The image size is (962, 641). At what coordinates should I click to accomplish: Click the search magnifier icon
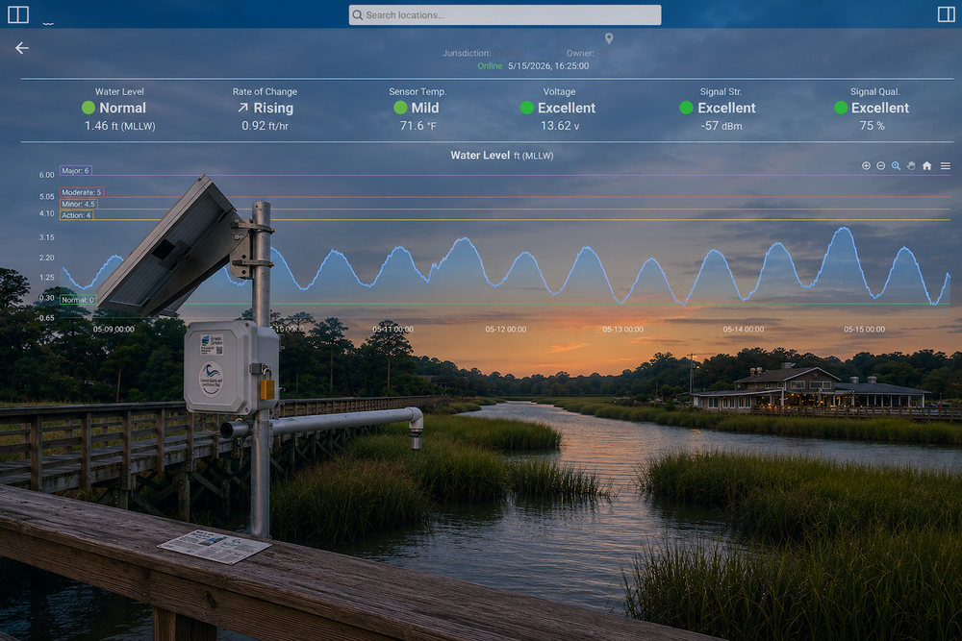point(357,15)
